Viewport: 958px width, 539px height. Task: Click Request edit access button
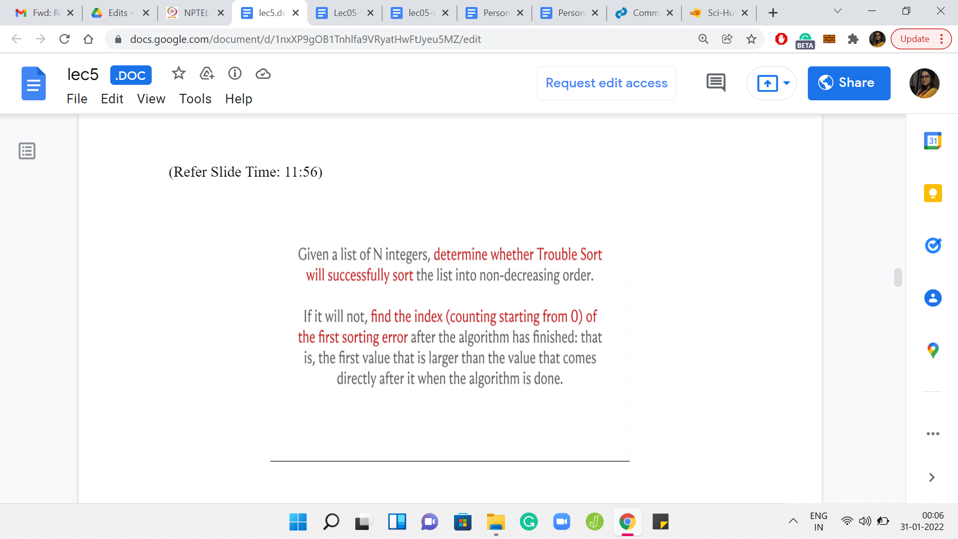point(606,83)
